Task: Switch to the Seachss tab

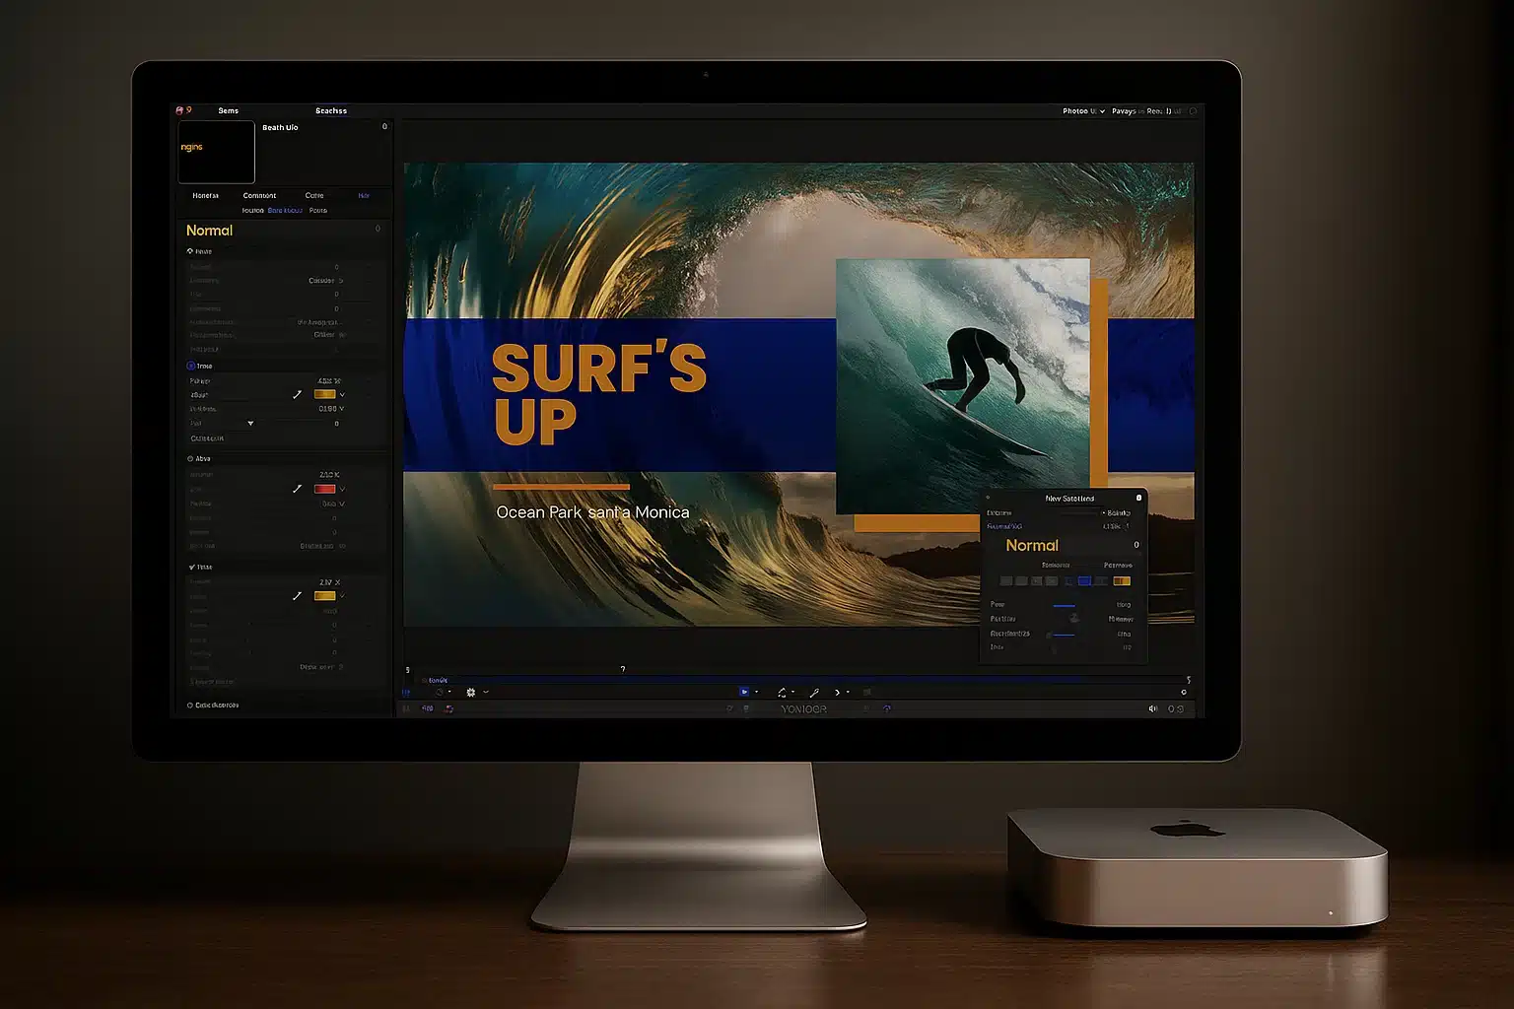Action: (x=331, y=110)
